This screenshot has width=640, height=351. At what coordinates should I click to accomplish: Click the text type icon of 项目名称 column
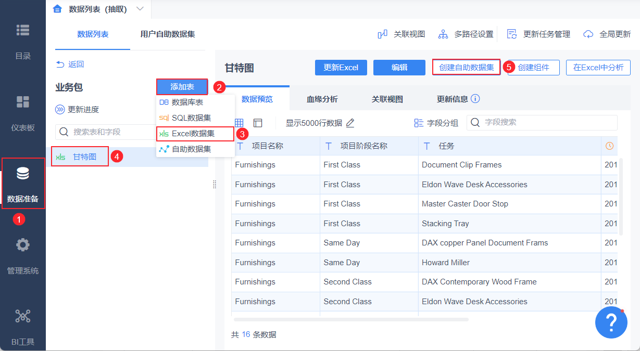pyautogui.click(x=240, y=146)
